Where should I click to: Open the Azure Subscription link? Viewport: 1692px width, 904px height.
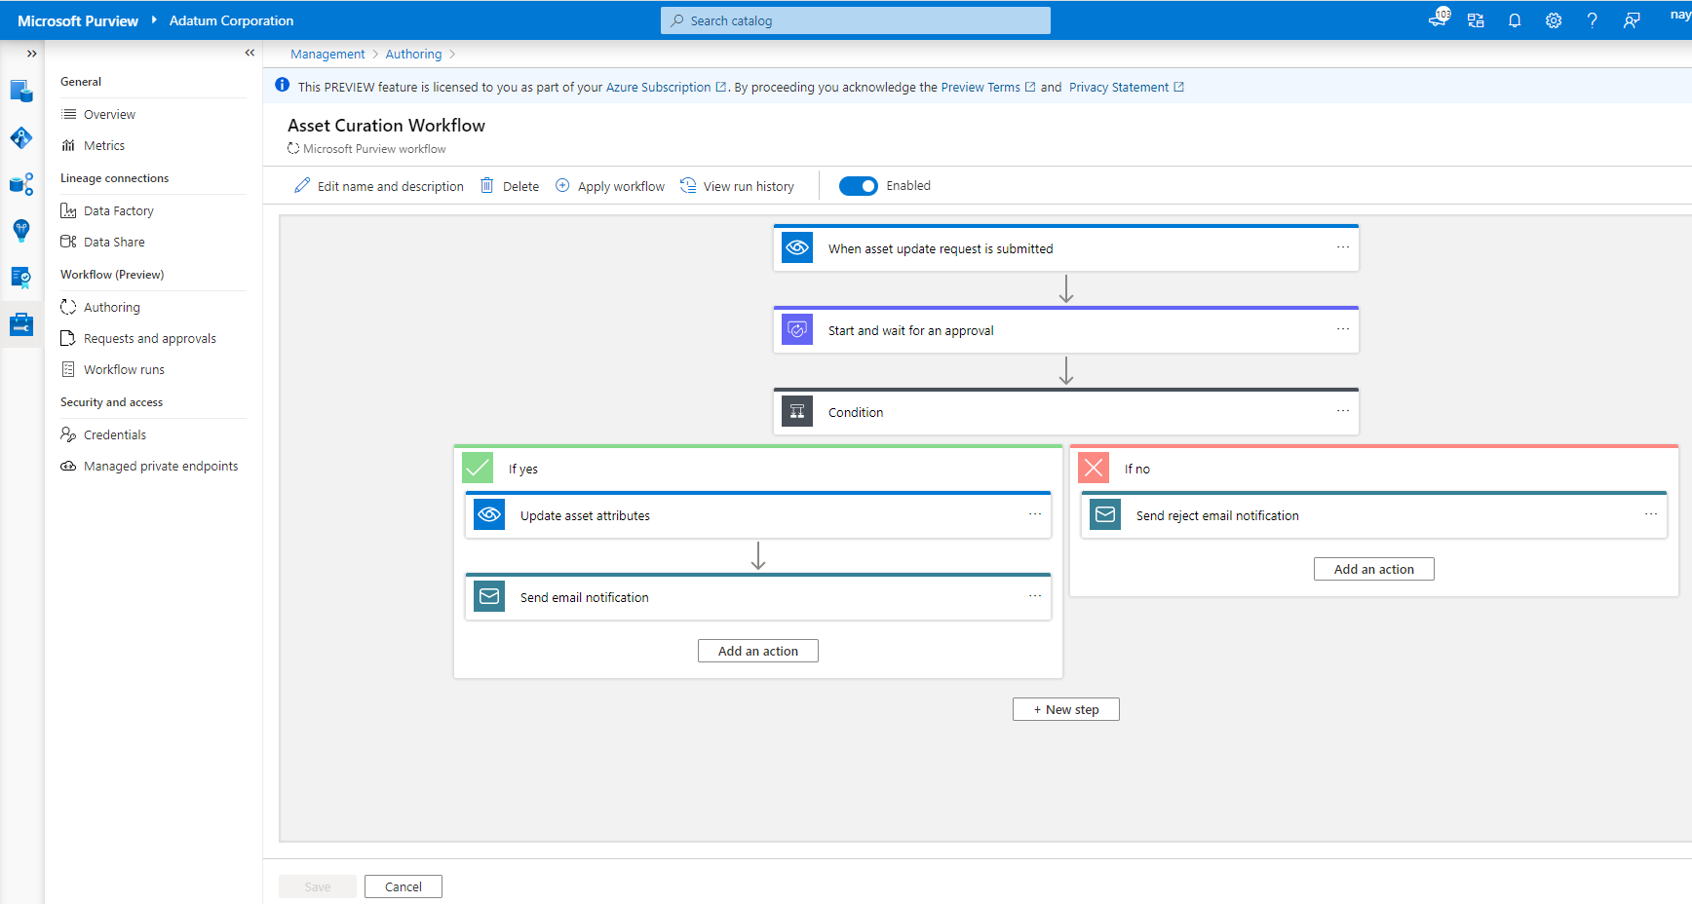coord(666,87)
